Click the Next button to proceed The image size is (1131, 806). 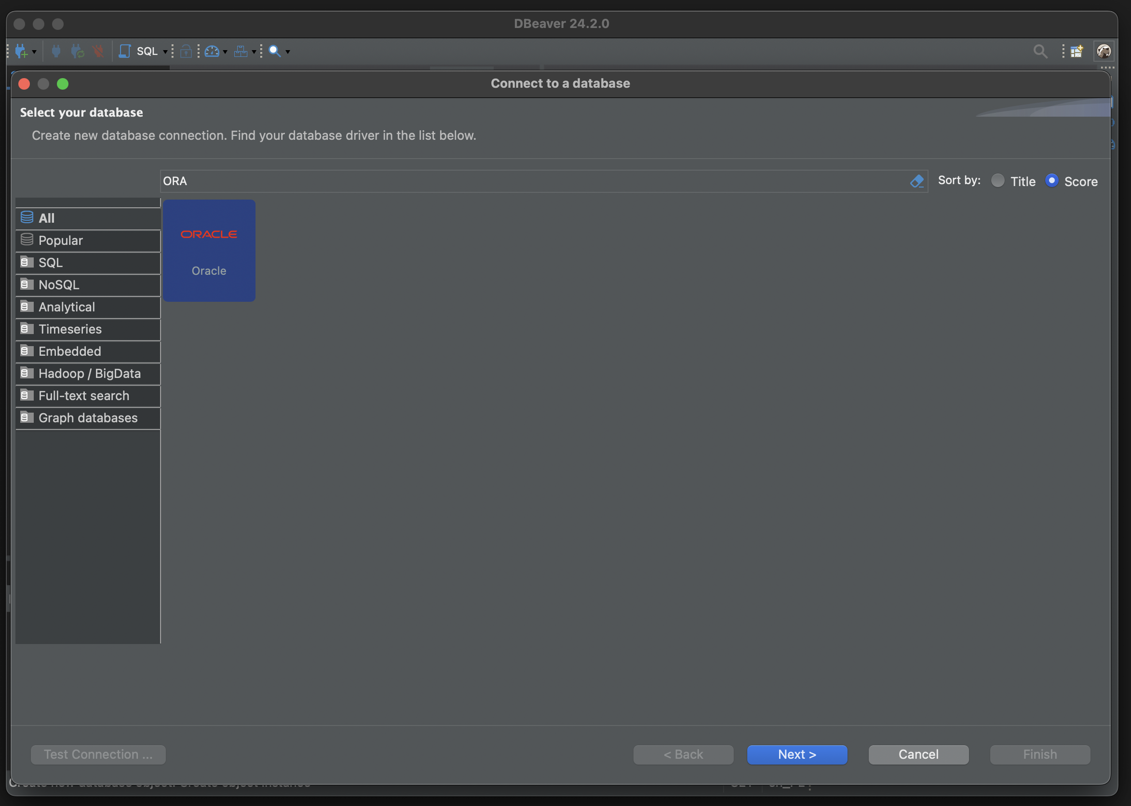(796, 753)
